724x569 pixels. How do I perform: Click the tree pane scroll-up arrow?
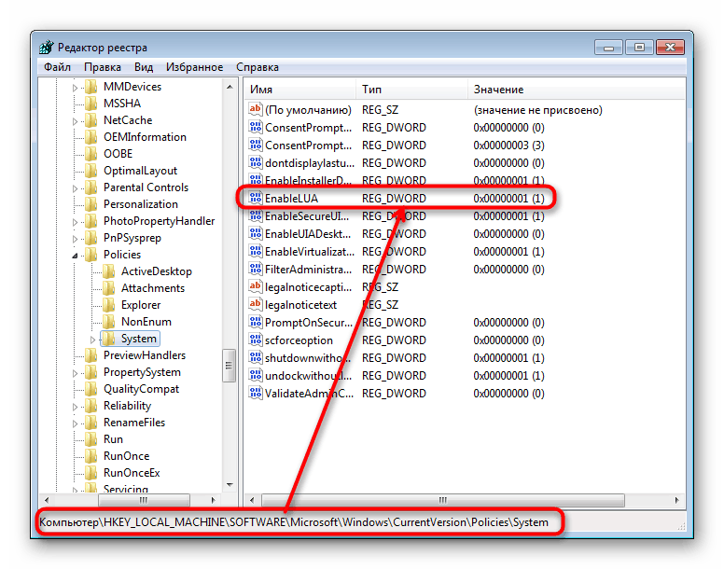tap(230, 87)
